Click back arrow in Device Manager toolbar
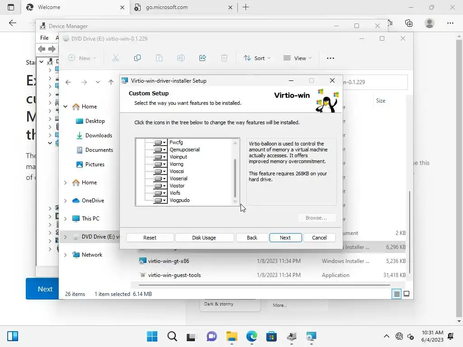Image resolution: width=463 pixels, height=347 pixels. click(42, 49)
